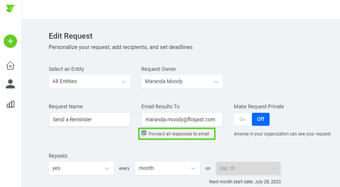Screen dimensions: 340x187
Task: Uncheck Forward all responses to email
Action: pos(144,133)
